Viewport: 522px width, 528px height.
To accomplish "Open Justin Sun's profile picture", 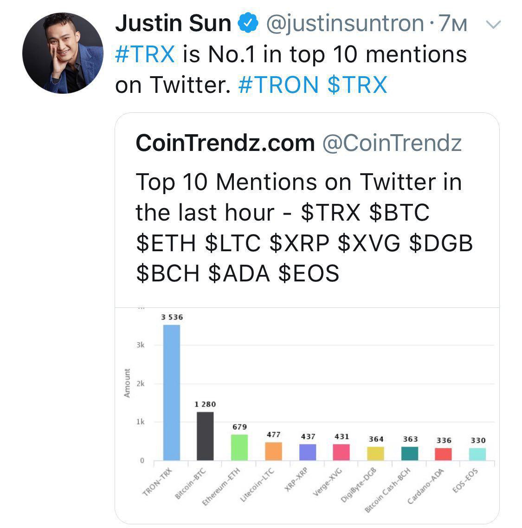I will (x=63, y=53).
